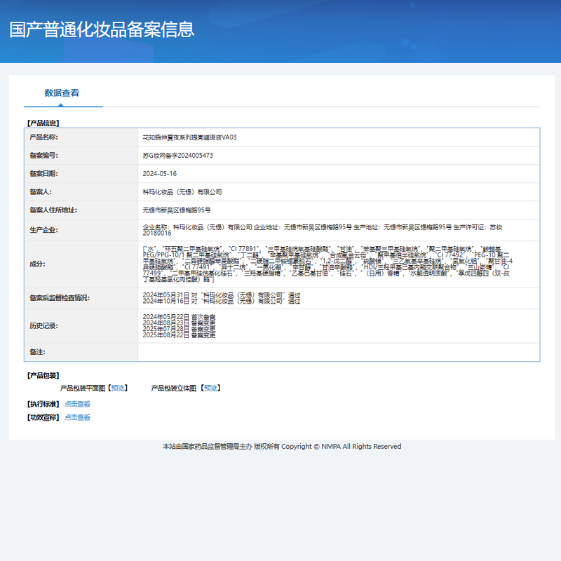Click the address 无锡市新吴区锡梅路95号 in 备案人住所地址 row
The image size is (561, 561).
177,210
